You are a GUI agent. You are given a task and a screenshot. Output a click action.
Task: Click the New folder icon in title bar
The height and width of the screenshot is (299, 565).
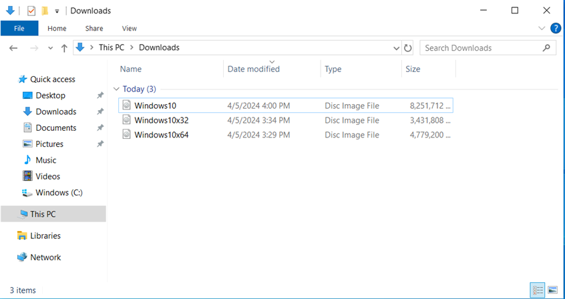[45, 11]
